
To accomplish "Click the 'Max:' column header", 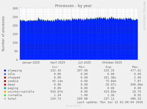I will (x=136, y=67).
